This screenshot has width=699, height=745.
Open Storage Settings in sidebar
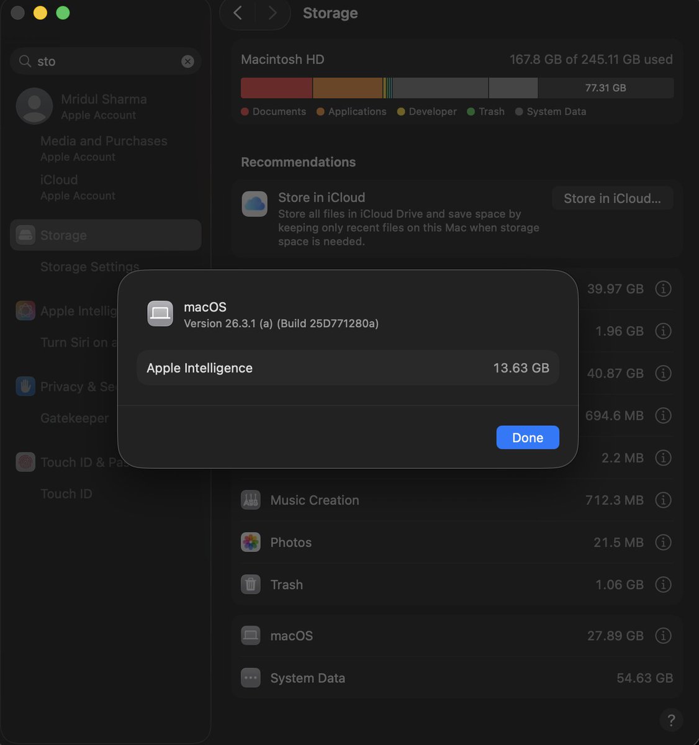click(x=89, y=267)
